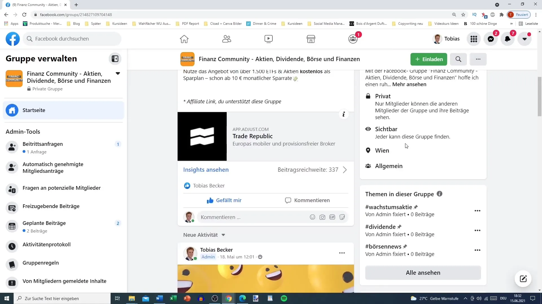Image resolution: width=542 pixels, height=304 pixels.
Task: Open Facebook home via house icon
Action: (184, 39)
